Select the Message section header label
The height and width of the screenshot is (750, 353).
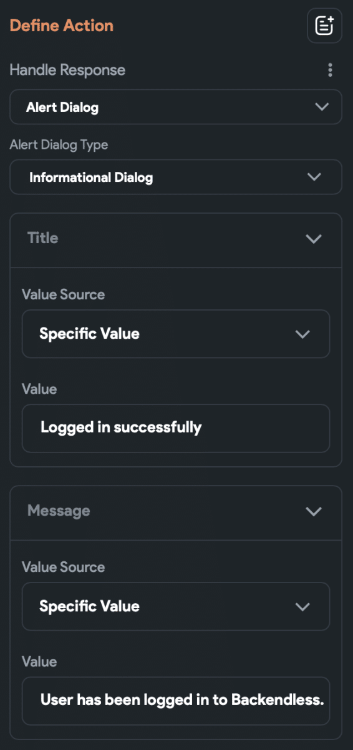point(59,511)
